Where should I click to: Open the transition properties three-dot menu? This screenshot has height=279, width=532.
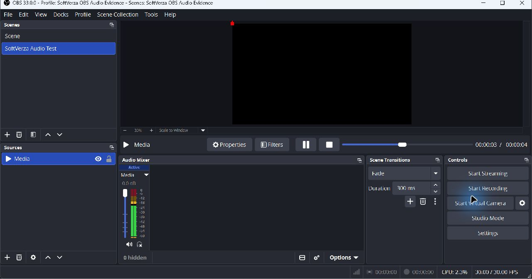pyautogui.click(x=435, y=201)
